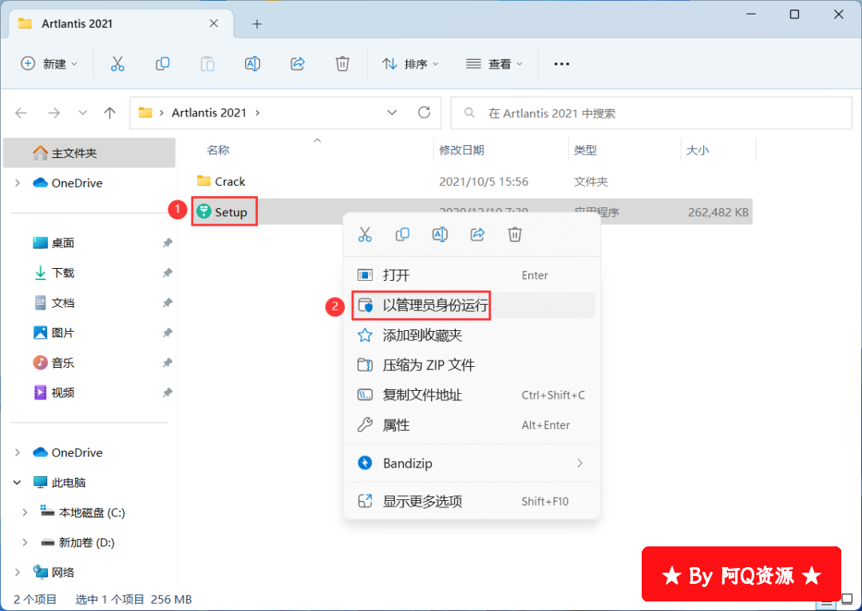Screen dimensions: 862x611
Task: Click the Cut icon in context menu
Action: tap(365, 235)
